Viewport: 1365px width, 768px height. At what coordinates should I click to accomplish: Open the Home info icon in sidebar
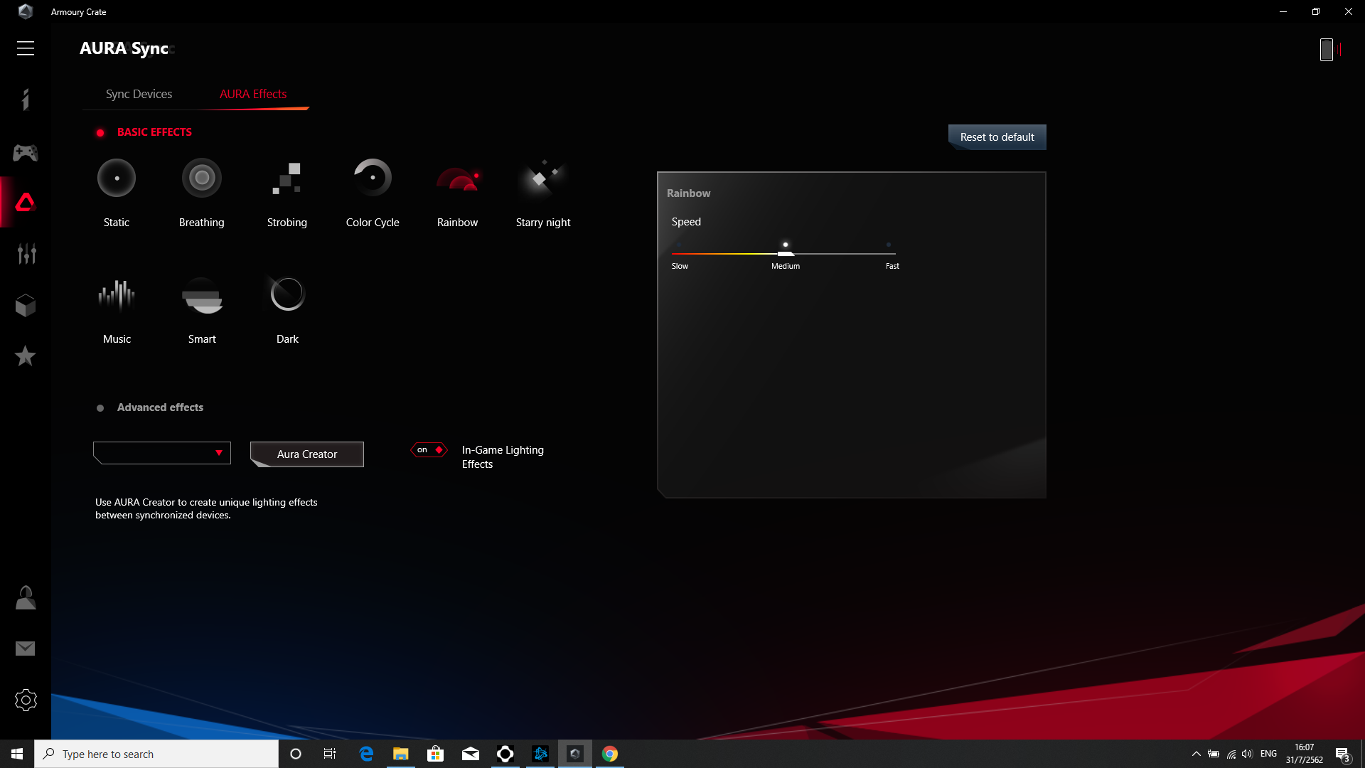(26, 100)
